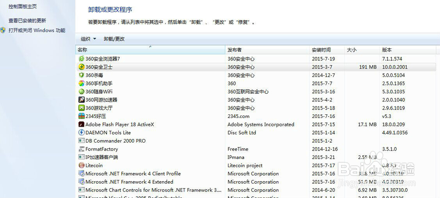This screenshot has height=198, width=440.
Task: Click publisher 2345.com
Action: pyautogui.click(x=238, y=116)
